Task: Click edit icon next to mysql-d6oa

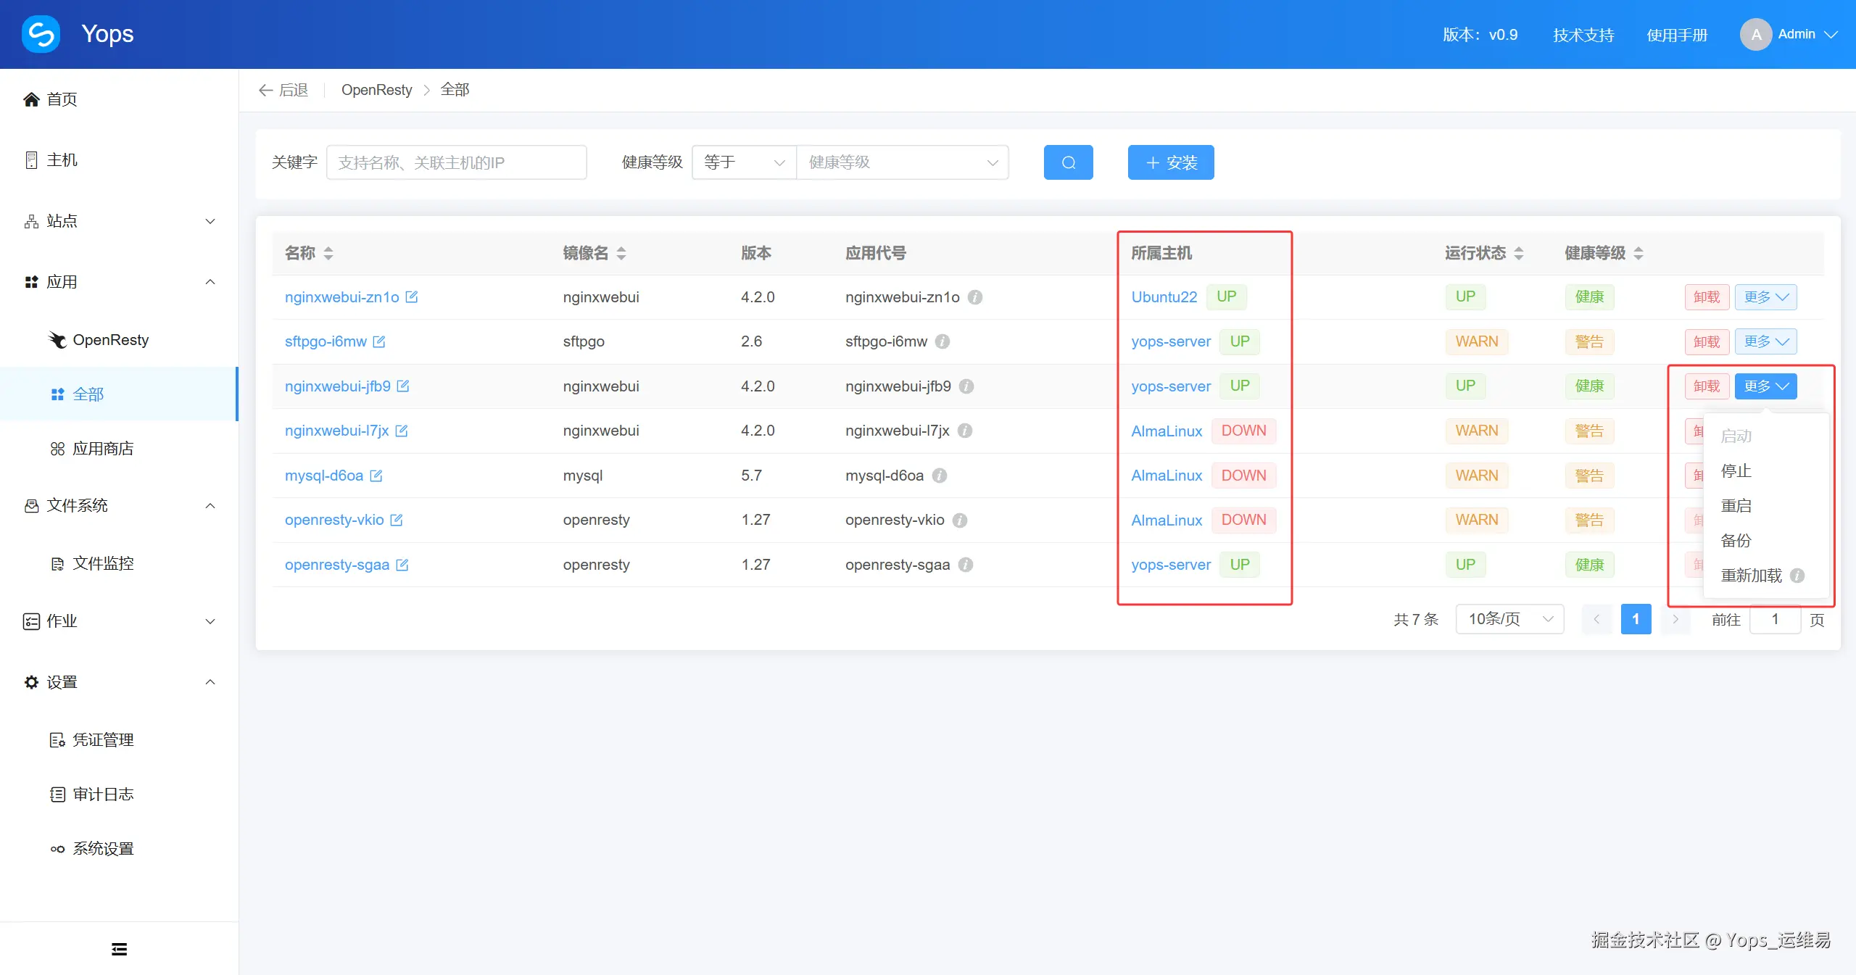Action: 376,476
